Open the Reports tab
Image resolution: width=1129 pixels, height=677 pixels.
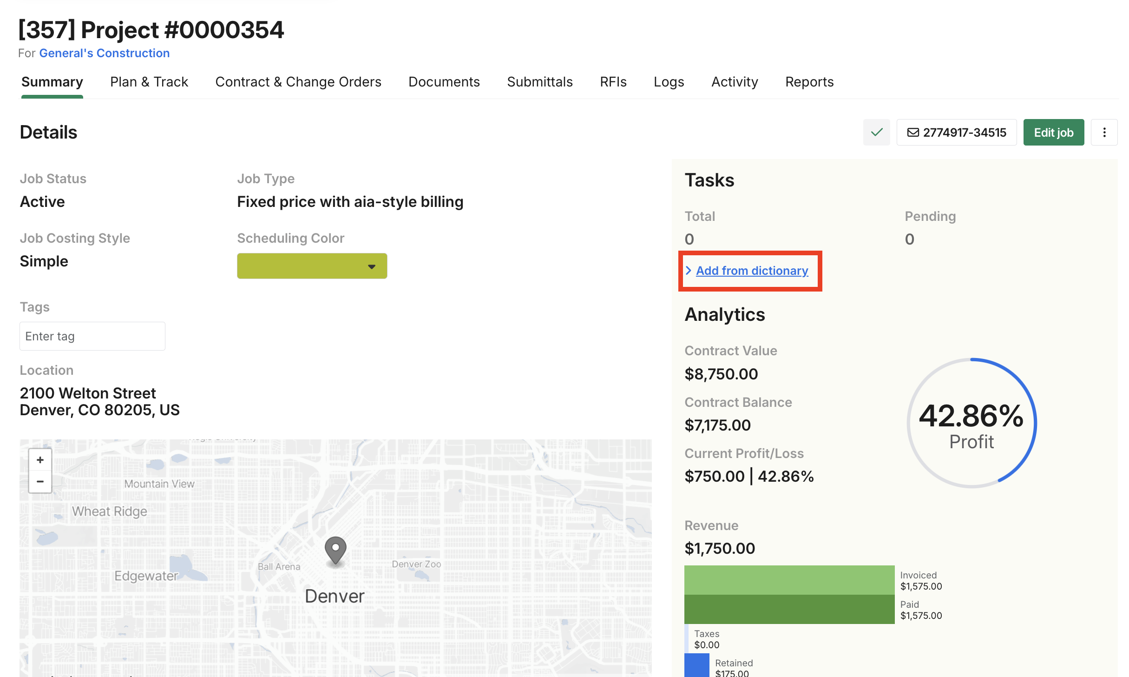pos(809,82)
